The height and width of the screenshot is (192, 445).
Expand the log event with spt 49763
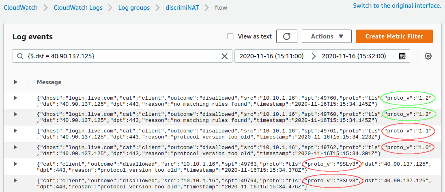[x=15, y=164]
